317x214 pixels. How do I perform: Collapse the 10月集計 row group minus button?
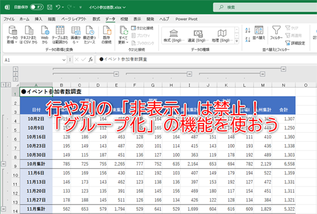coord(4,163)
